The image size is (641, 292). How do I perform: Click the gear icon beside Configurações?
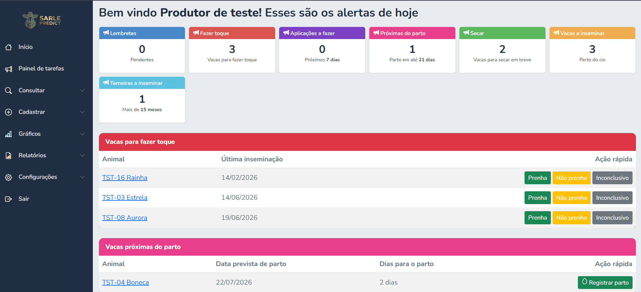point(8,177)
